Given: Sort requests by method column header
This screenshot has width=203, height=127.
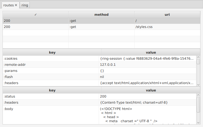Looking at the screenshot, I should 101,14.
